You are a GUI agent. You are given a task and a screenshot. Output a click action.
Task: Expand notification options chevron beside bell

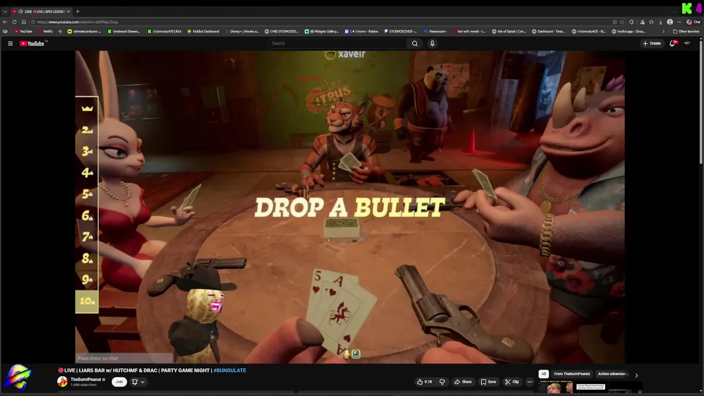tap(142, 382)
